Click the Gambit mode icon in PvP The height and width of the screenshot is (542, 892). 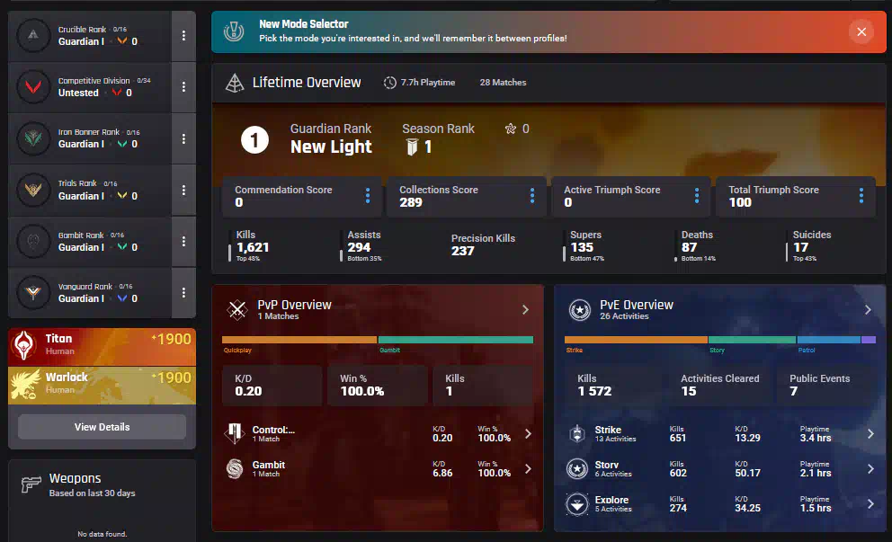coord(235,468)
